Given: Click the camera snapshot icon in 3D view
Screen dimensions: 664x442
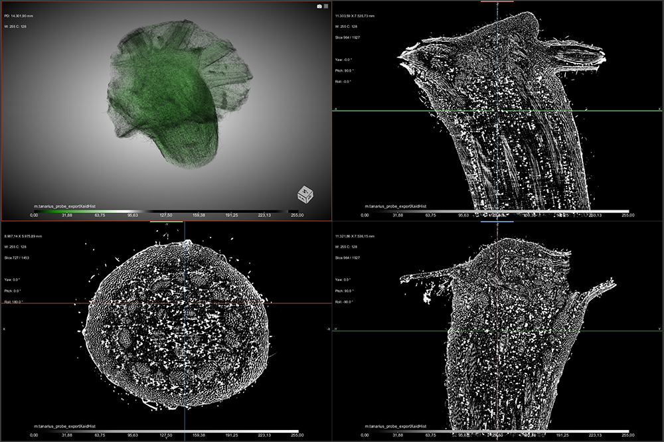Looking at the screenshot, I should 319,6.
